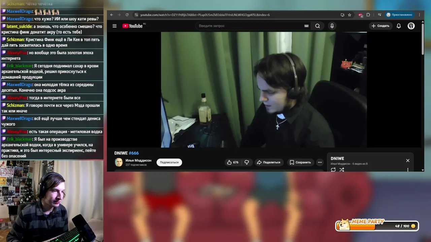Screen dimensions: 431x242
Task: Toggle playlist shuffle icon
Action: [342, 170]
